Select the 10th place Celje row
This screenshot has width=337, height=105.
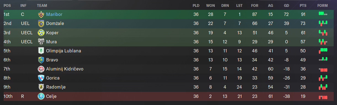click(168, 96)
